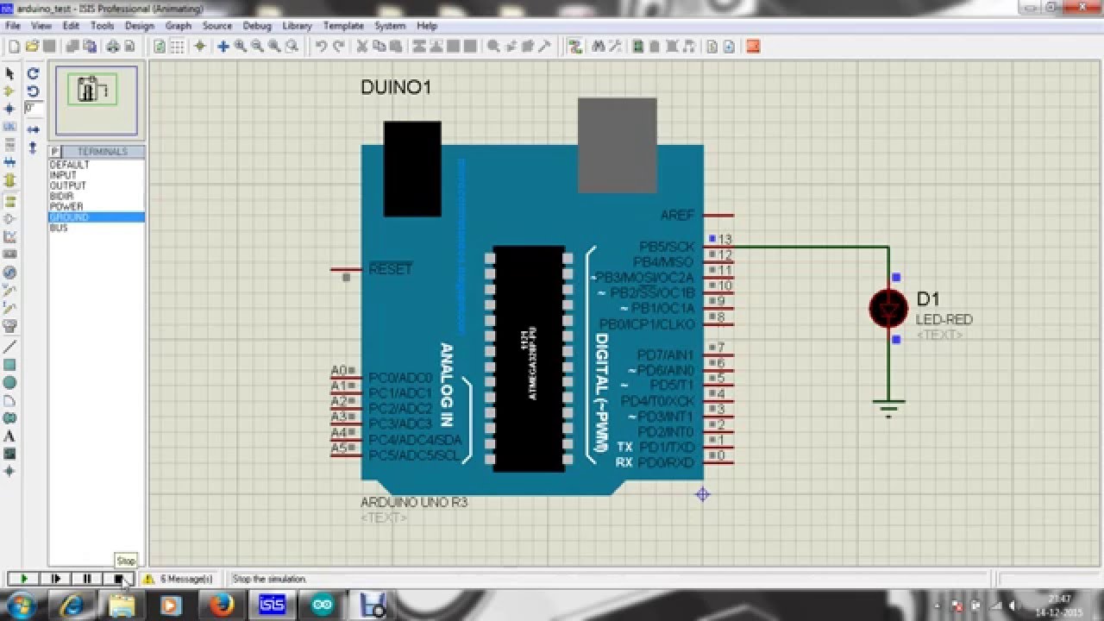This screenshot has width=1104, height=621.
Task: Open Arduino IDE from the taskbar
Action: (323, 605)
